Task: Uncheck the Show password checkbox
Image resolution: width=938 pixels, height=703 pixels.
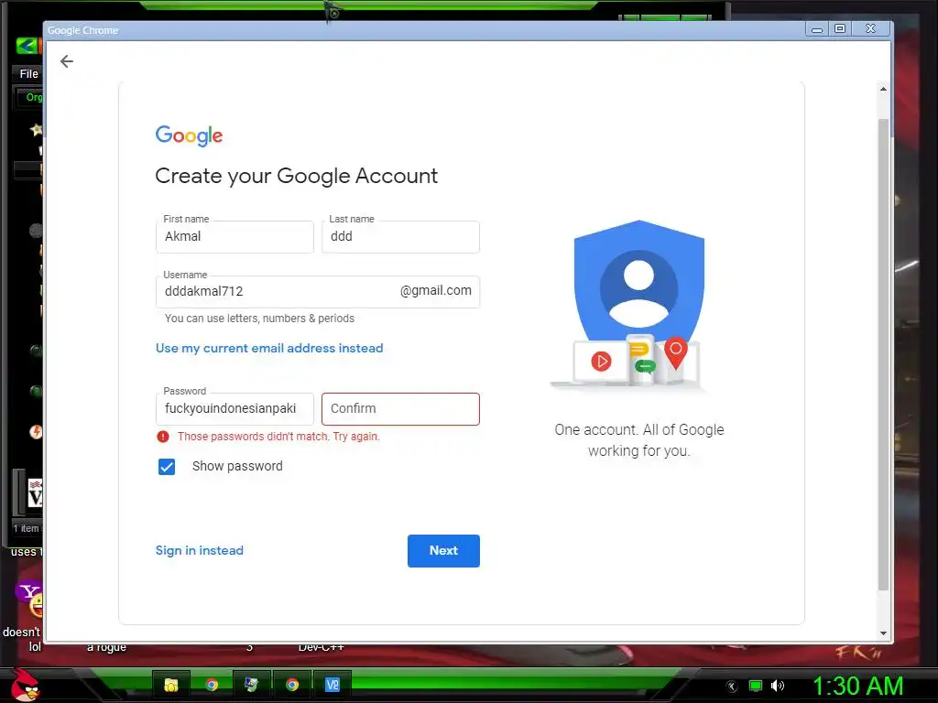Action: [167, 466]
